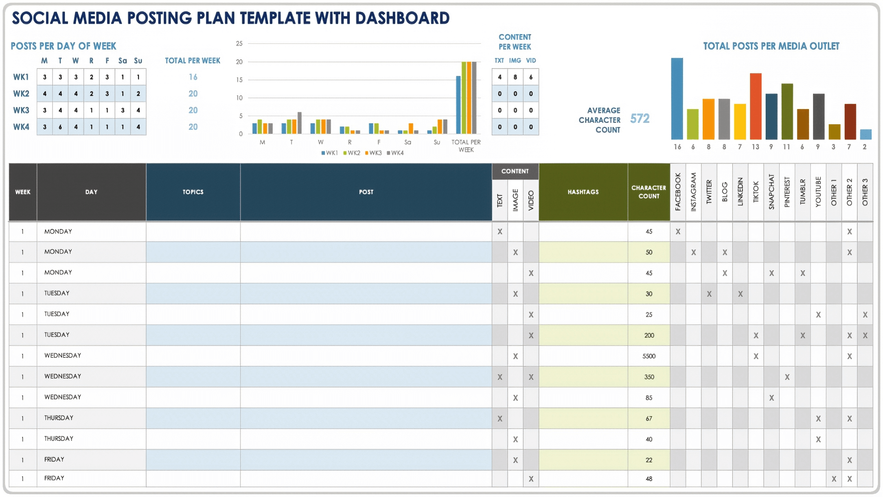Click the FACEBOOK column header
This screenshot has height=497, width=883.
[x=677, y=192]
